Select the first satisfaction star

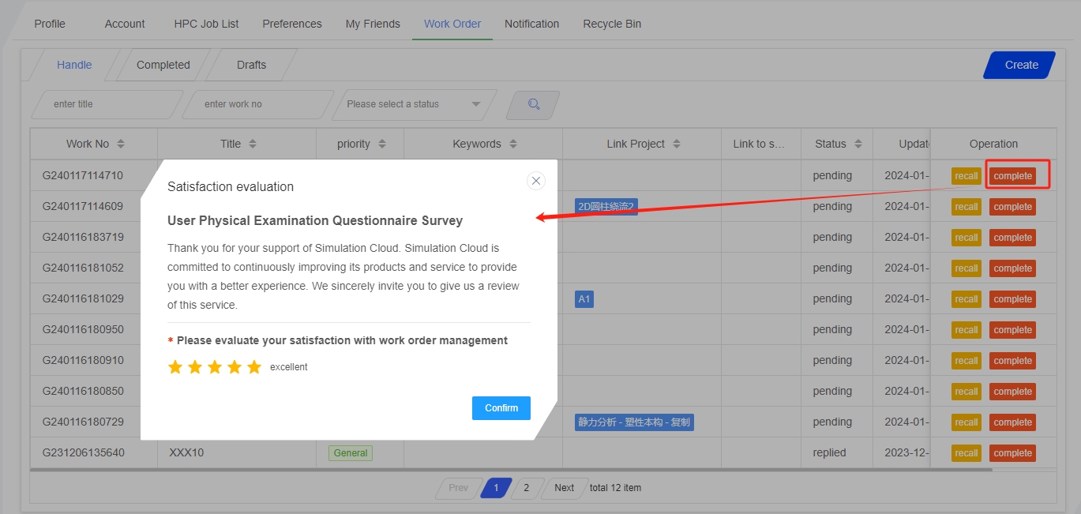(x=175, y=367)
